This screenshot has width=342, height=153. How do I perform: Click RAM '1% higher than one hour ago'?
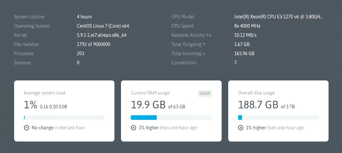tap(168, 128)
